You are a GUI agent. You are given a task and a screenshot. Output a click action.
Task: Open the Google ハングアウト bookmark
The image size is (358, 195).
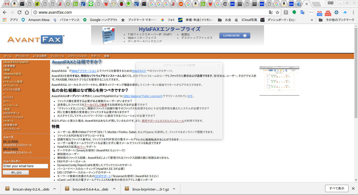100,20
